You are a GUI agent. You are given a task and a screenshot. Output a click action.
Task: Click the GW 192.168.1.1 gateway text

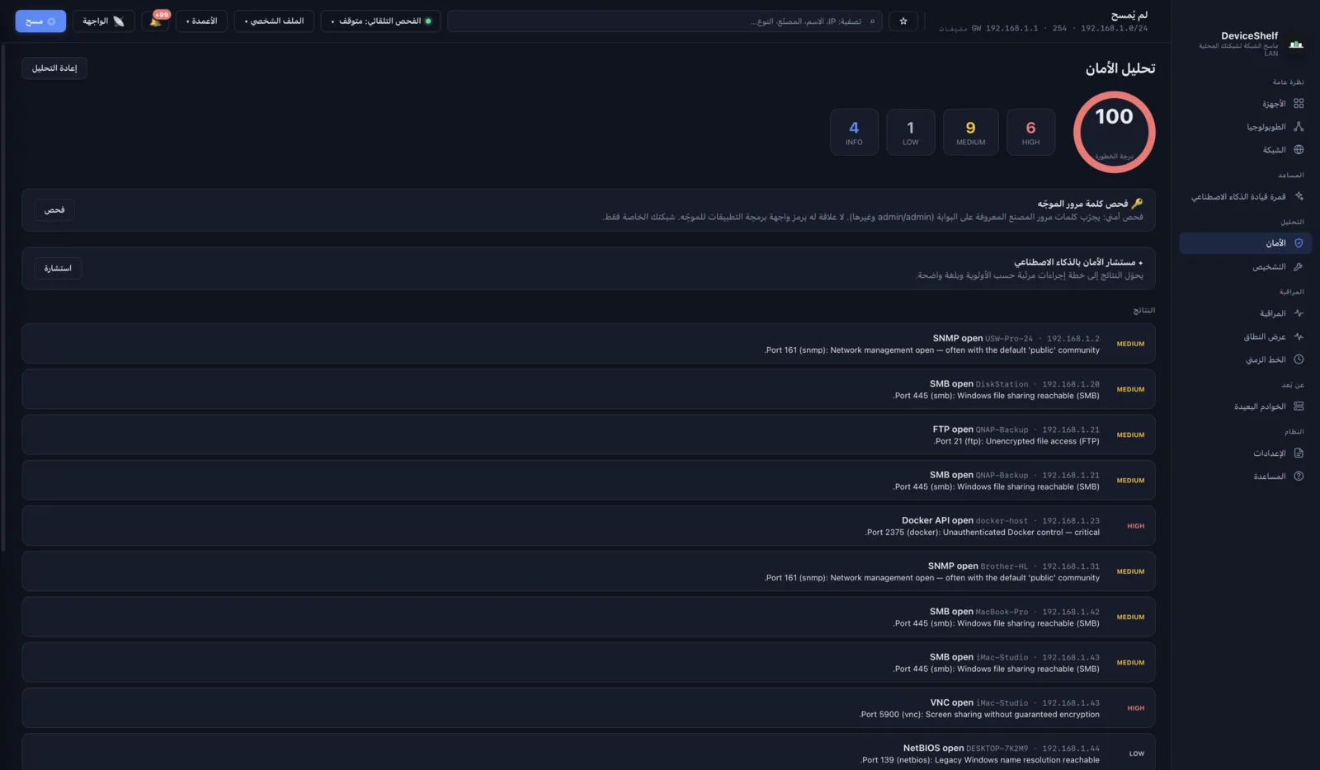1005,28
